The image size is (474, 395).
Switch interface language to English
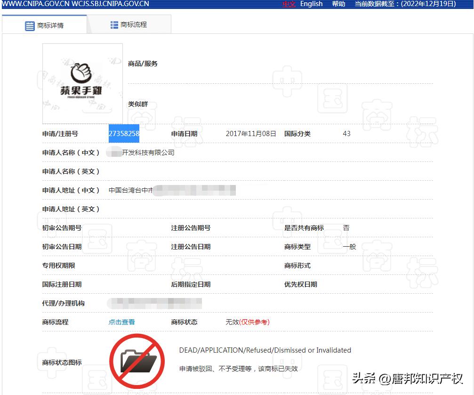pos(311,4)
